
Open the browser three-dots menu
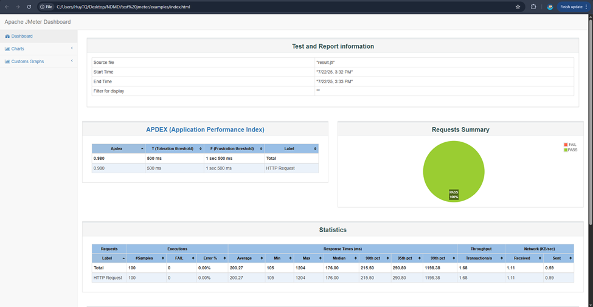coord(586,7)
